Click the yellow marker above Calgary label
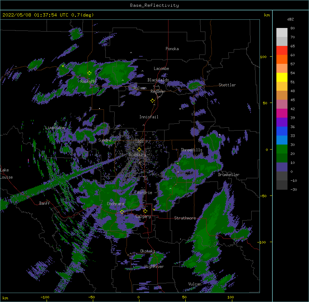 click(x=145, y=211)
